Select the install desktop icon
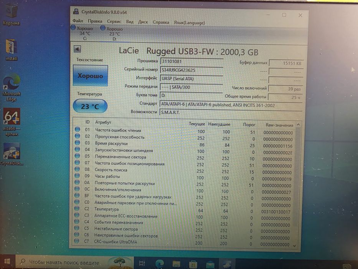The width and height of the screenshot is (358, 269). coord(11,50)
